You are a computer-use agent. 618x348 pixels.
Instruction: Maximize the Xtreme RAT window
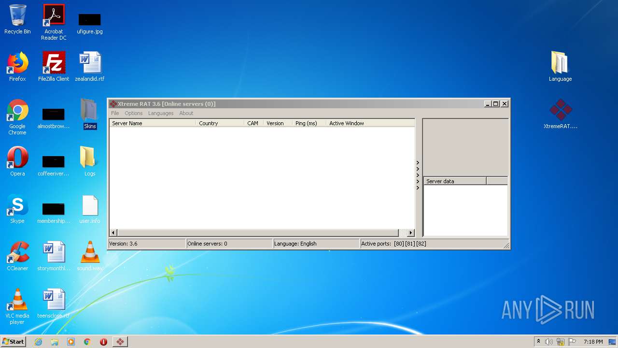[x=495, y=104]
